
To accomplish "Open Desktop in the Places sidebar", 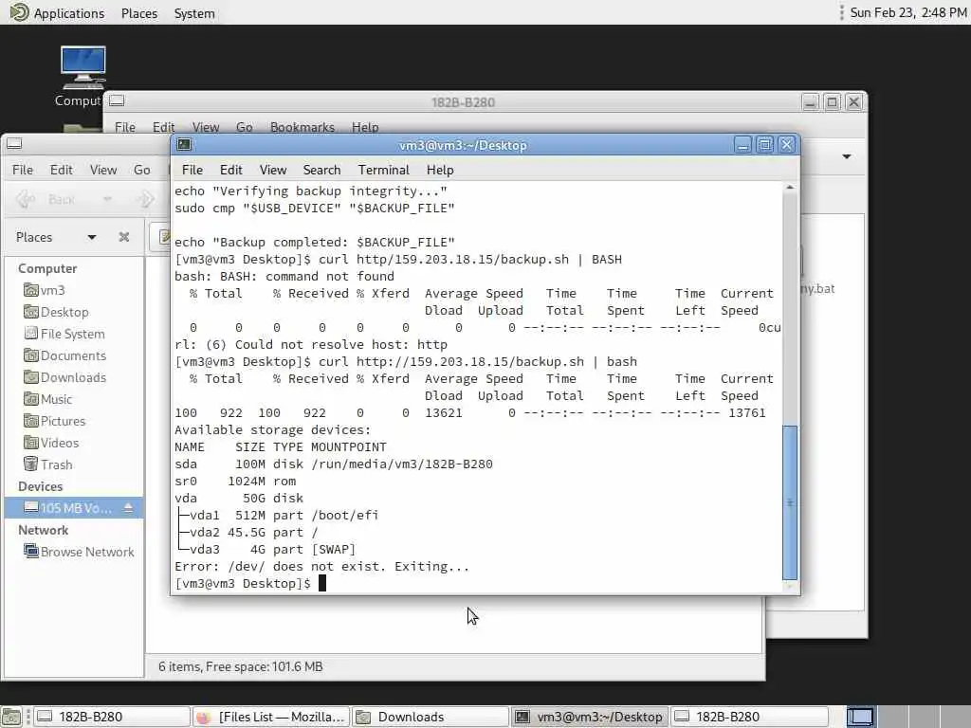I will point(56,312).
